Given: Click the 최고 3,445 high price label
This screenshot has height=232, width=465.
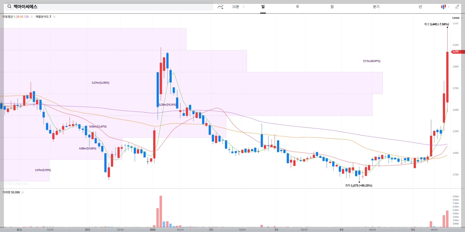Looking at the screenshot, I should [436, 24].
